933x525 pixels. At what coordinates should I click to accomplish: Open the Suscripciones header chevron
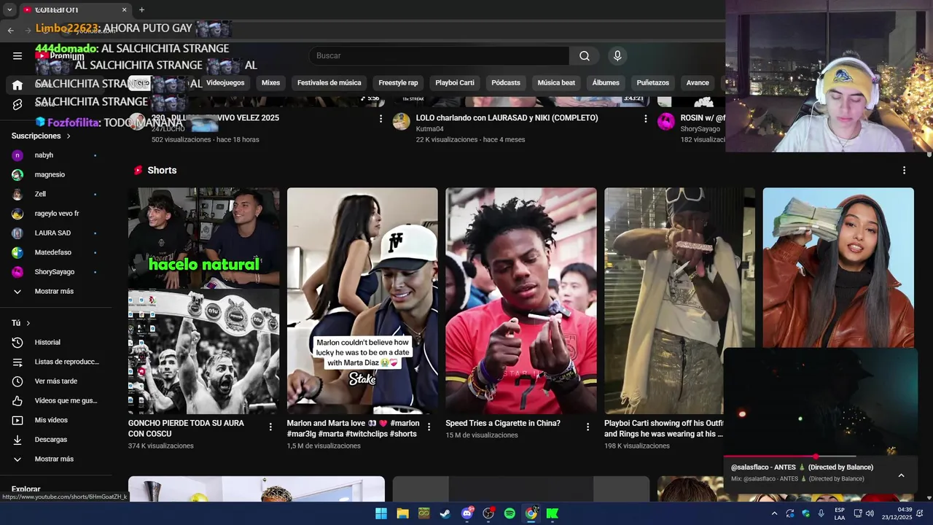tap(69, 136)
